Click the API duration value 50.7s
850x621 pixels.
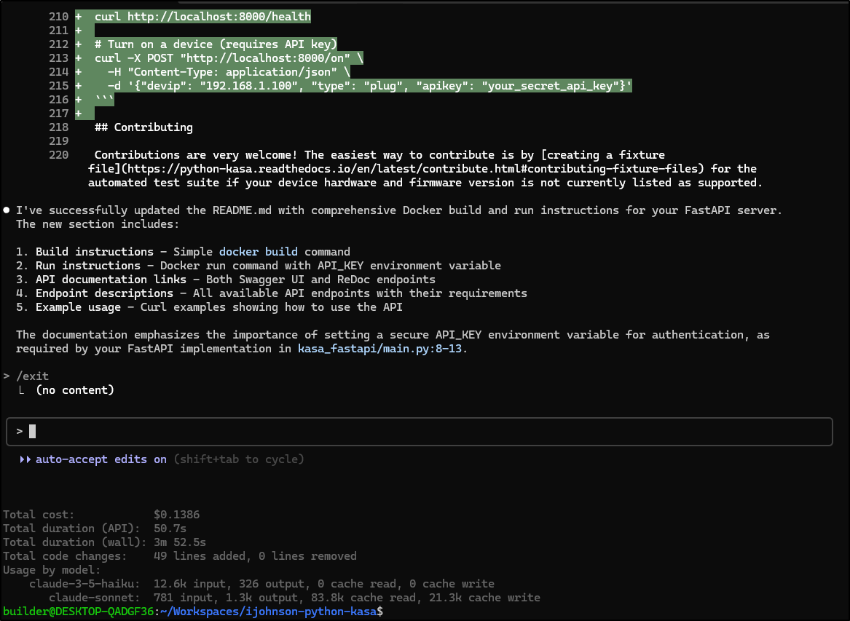pos(170,529)
